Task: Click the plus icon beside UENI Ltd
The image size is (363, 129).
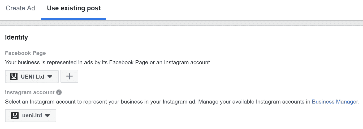Action: (x=69, y=76)
